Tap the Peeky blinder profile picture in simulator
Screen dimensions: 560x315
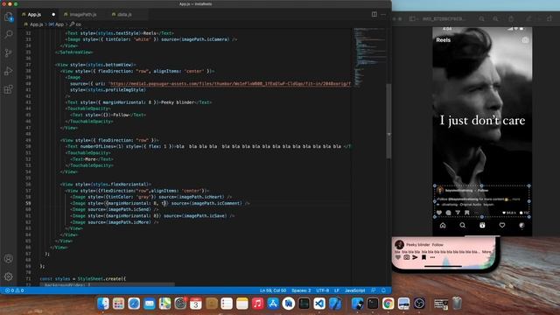[x=399, y=245]
